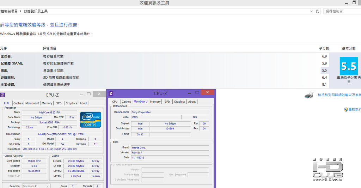The width and height of the screenshot is (361, 188).
Task: Switch to Mainboard tab in left CPU-Z window
Action: 32,103
